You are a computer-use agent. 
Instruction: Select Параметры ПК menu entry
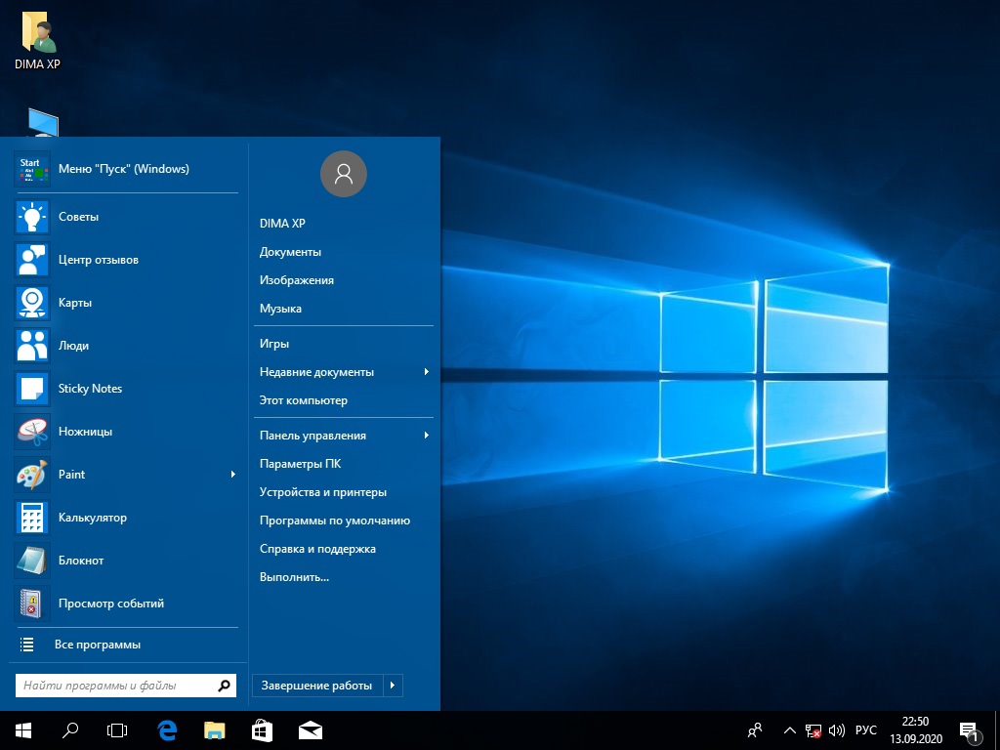pos(300,464)
